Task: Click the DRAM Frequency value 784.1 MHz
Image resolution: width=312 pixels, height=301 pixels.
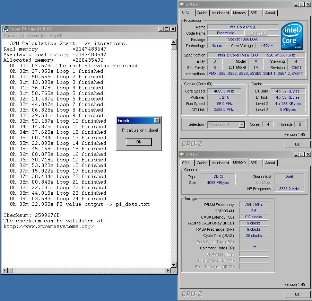Action: [x=254, y=204]
